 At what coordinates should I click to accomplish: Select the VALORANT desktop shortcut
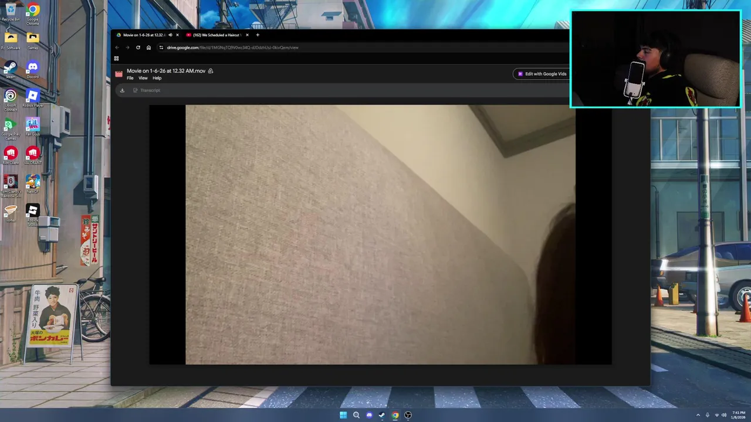[x=33, y=155]
